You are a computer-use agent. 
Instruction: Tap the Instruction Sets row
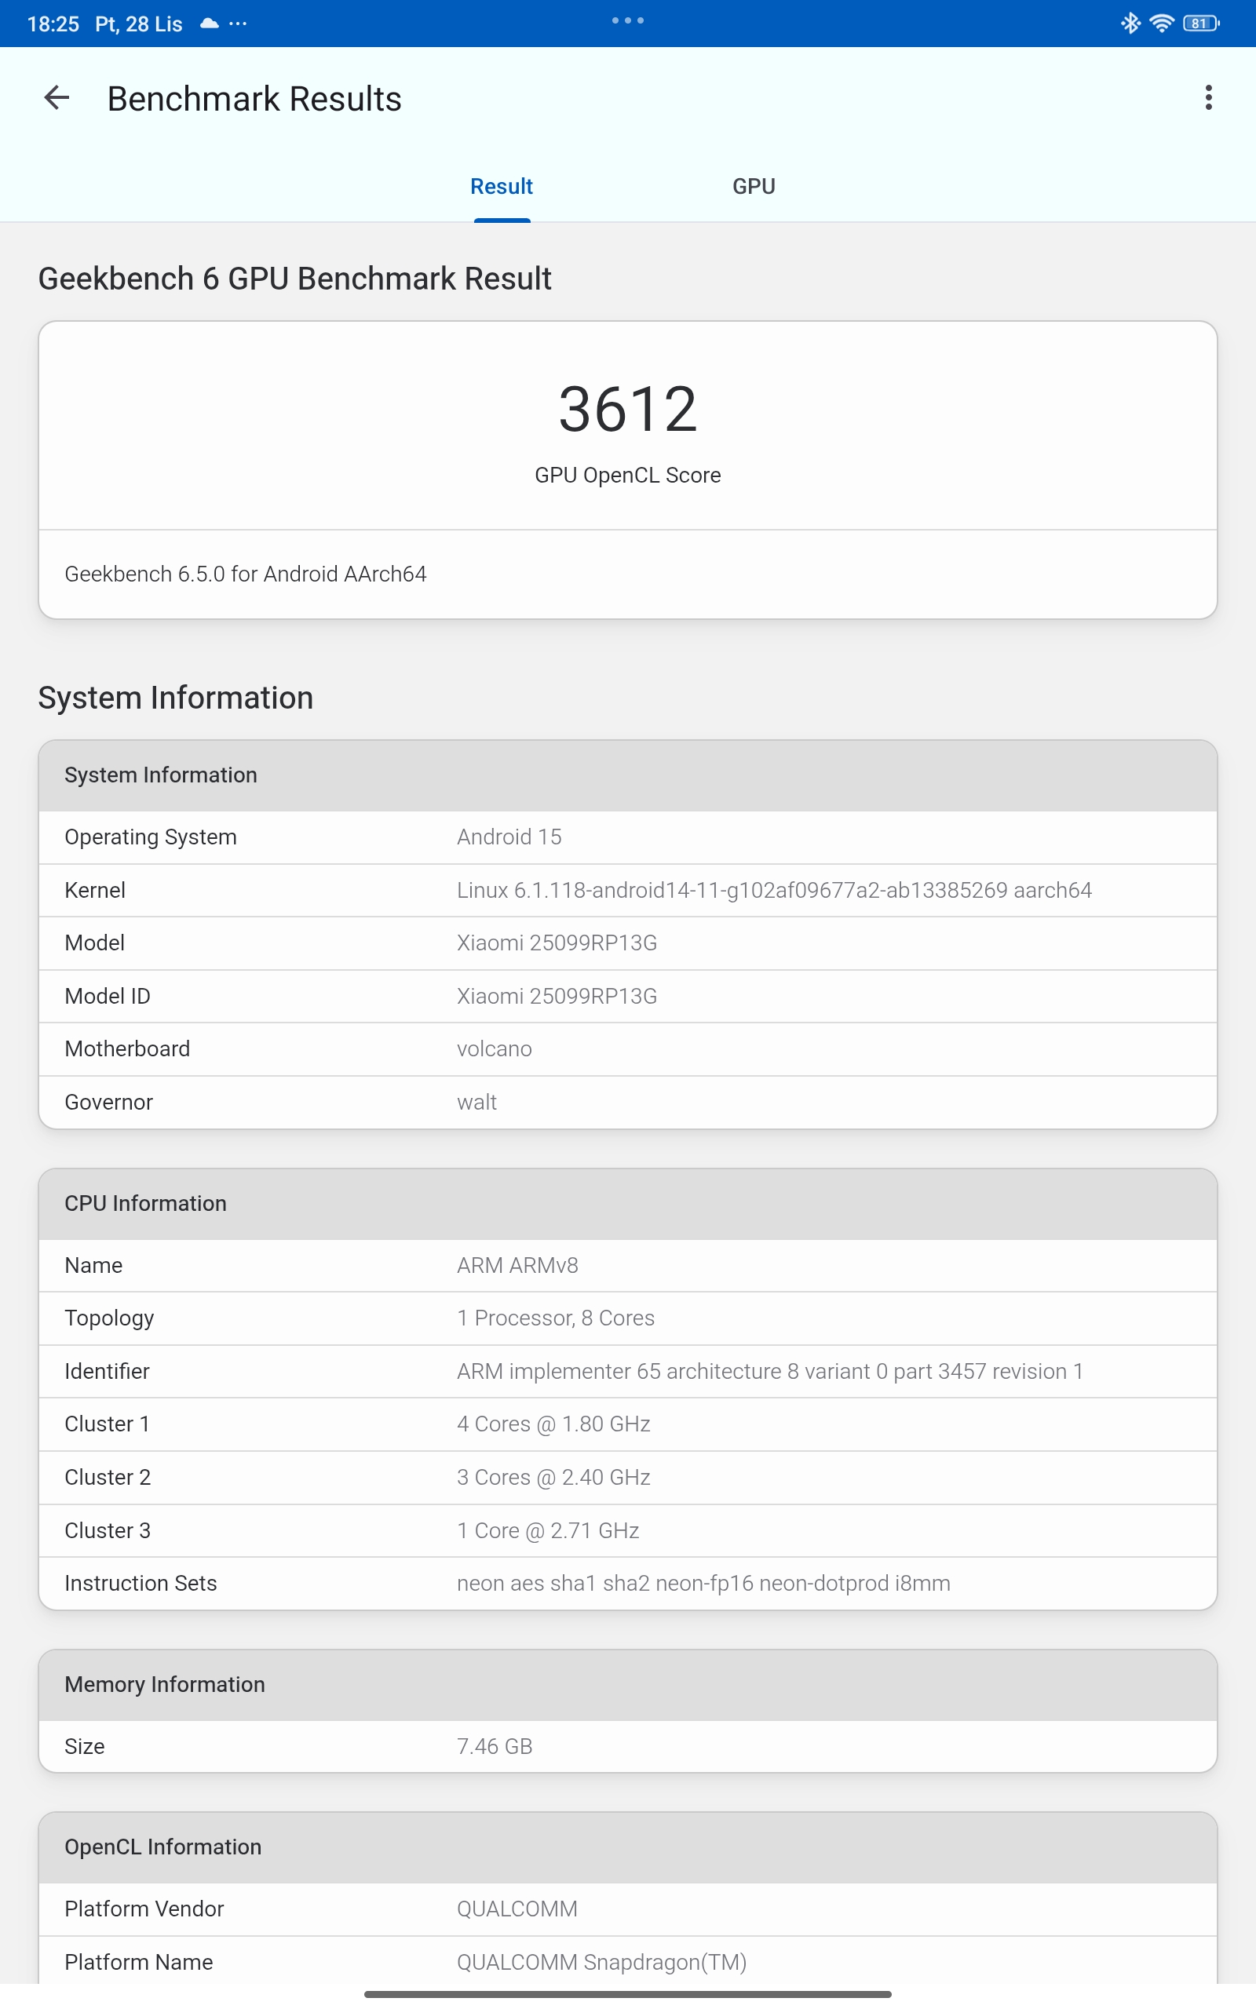tap(627, 1583)
